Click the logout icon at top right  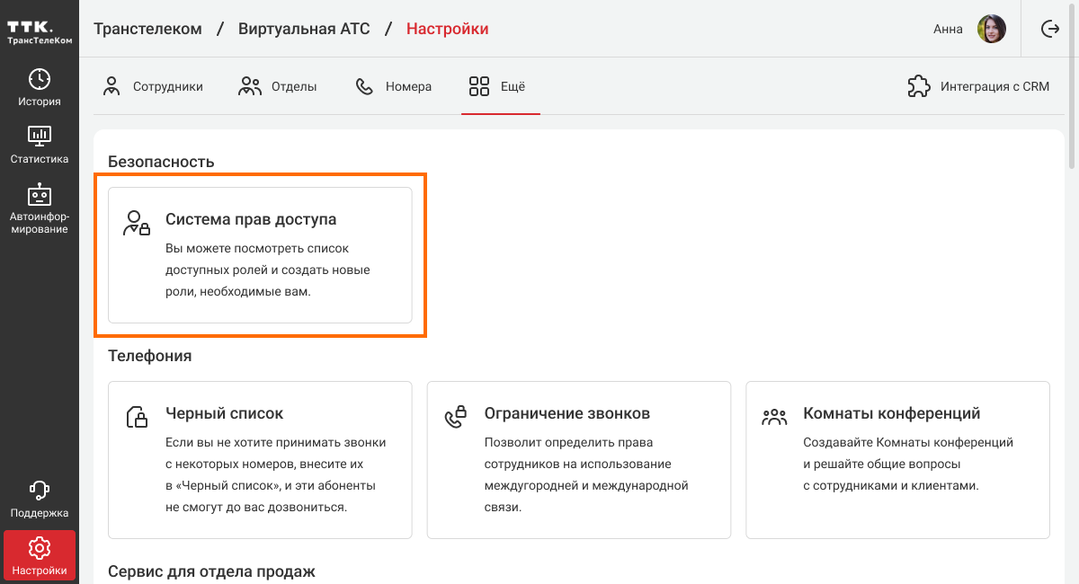1049,29
